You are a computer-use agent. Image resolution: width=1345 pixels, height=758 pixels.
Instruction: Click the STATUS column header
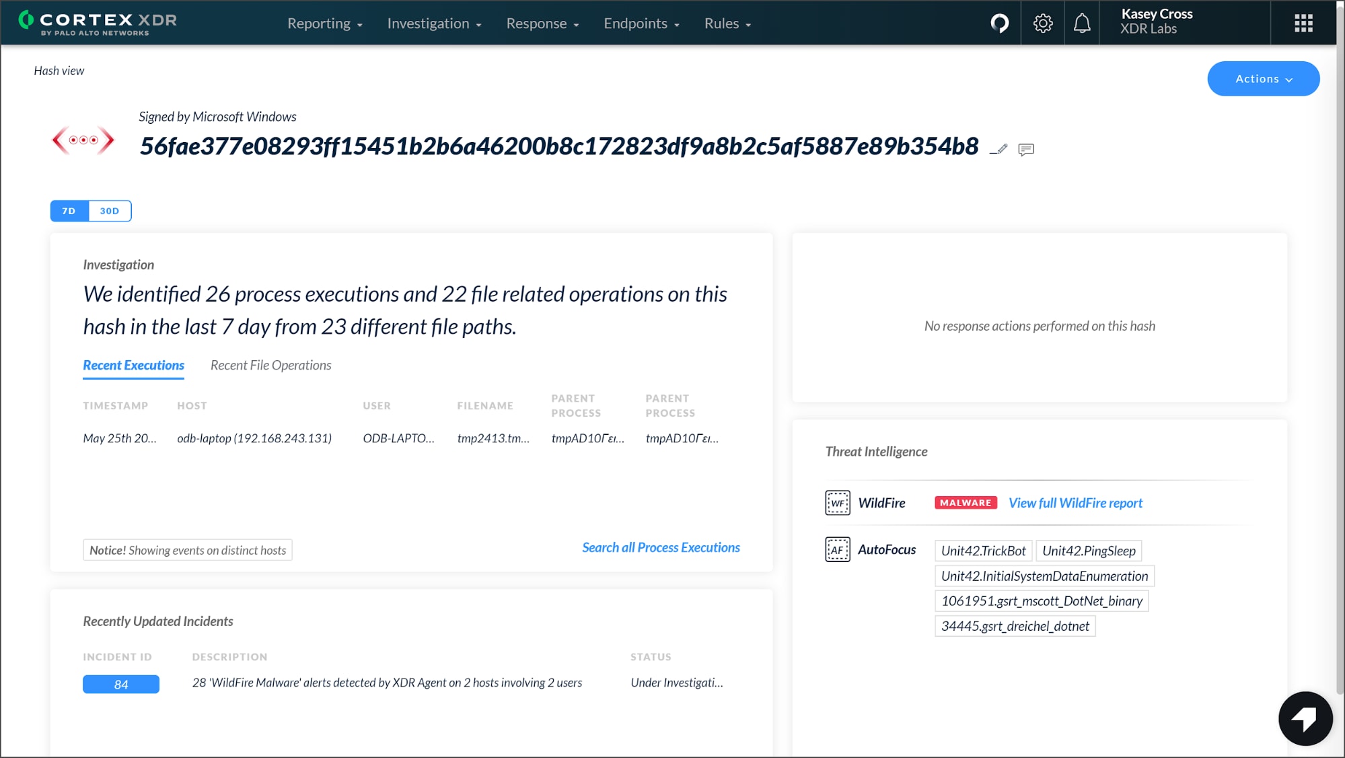click(651, 656)
